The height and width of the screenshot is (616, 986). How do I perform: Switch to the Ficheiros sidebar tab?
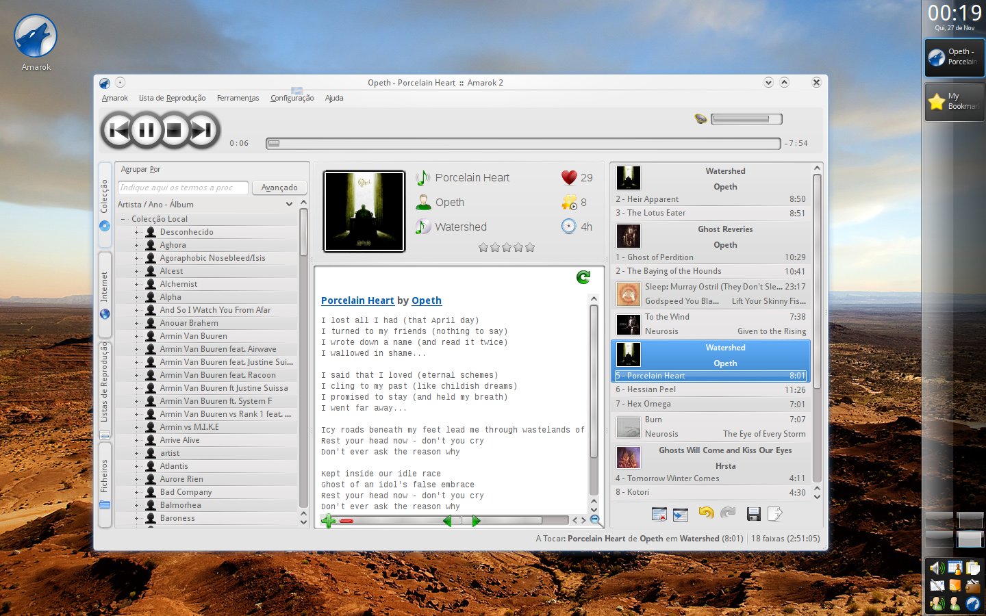[x=105, y=486]
